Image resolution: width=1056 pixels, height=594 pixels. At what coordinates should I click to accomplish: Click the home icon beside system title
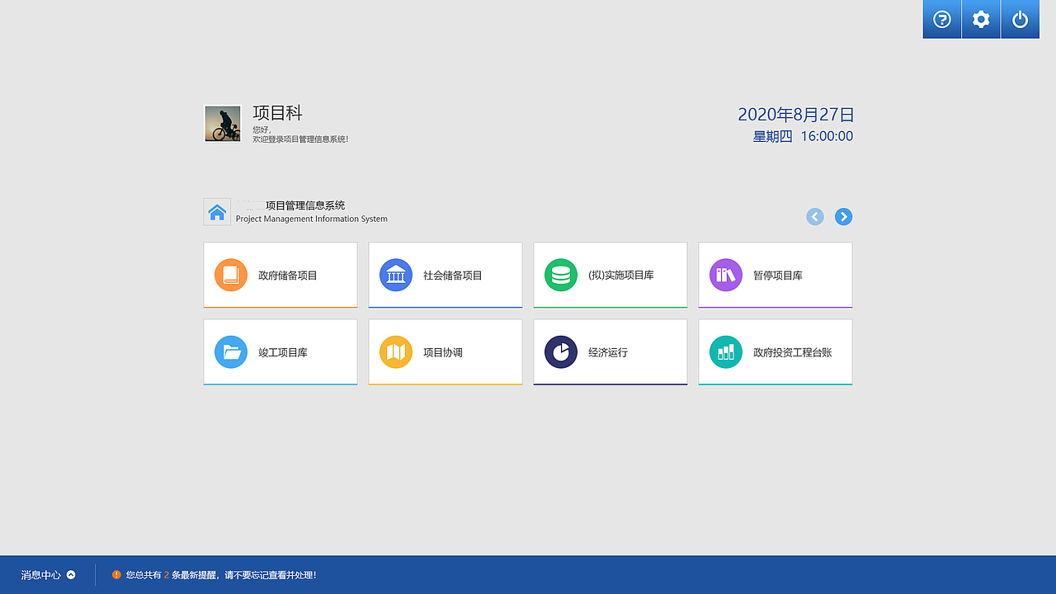point(217,212)
